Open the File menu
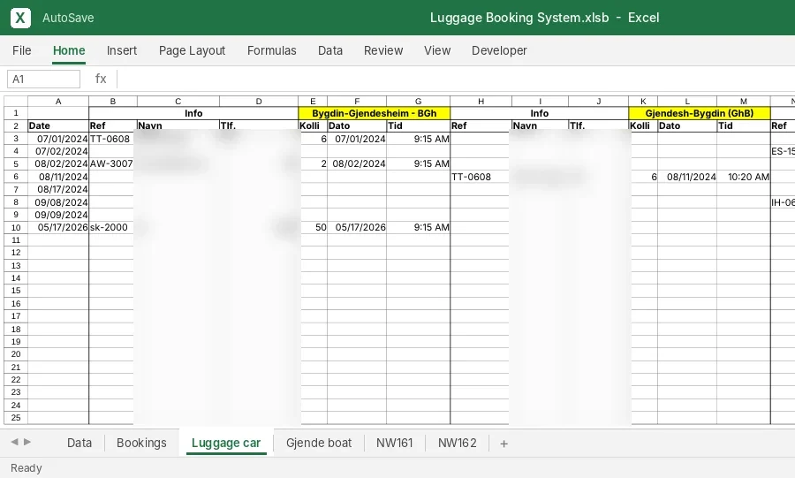 click(22, 50)
